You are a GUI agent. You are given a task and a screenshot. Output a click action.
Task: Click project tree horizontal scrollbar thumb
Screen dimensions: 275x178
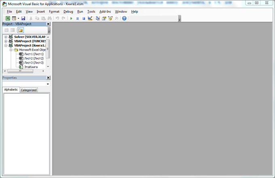[x=20, y=71]
